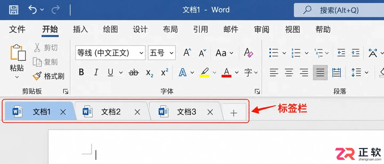Image resolution: width=384 pixels, height=164 pixels.
Task: Select justify alignment
Action: 320,72
